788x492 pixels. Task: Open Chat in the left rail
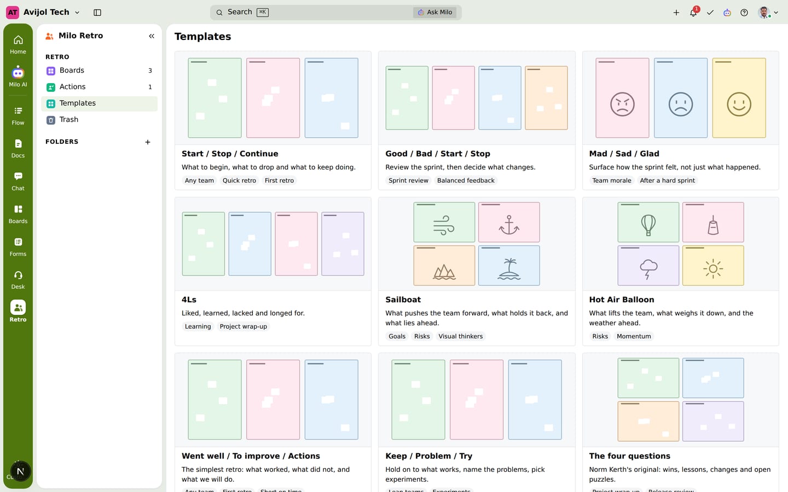click(x=18, y=181)
